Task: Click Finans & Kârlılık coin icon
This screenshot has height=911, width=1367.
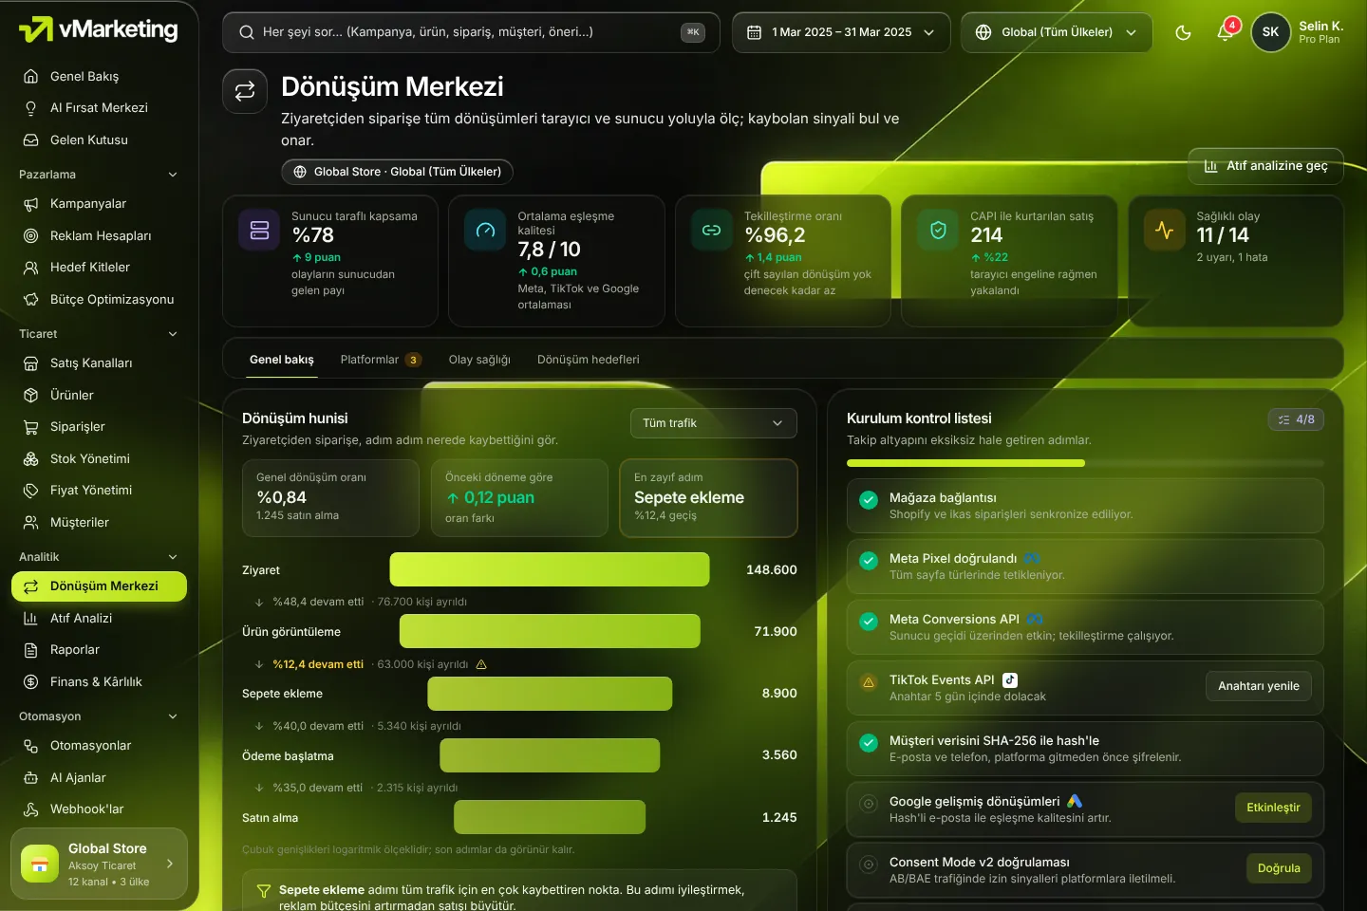Action: [x=31, y=682]
